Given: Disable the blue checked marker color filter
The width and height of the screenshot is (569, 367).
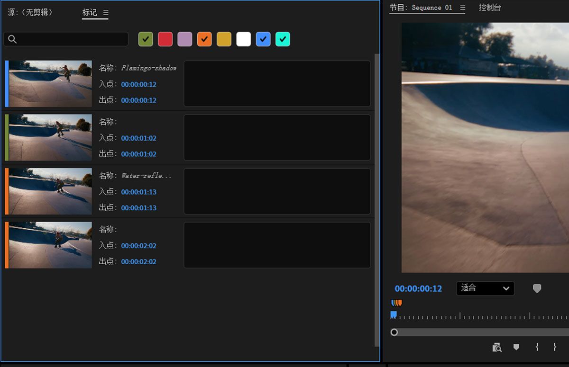Looking at the screenshot, I should [x=263, y=39].
